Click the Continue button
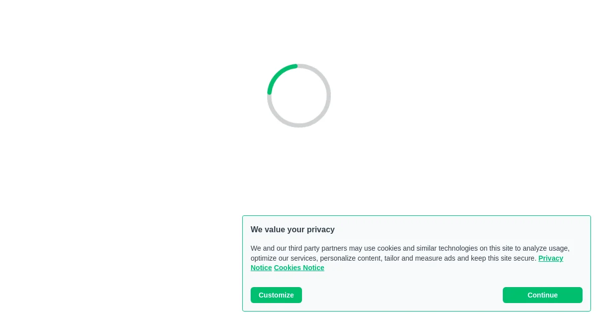 tap(542, 295)
